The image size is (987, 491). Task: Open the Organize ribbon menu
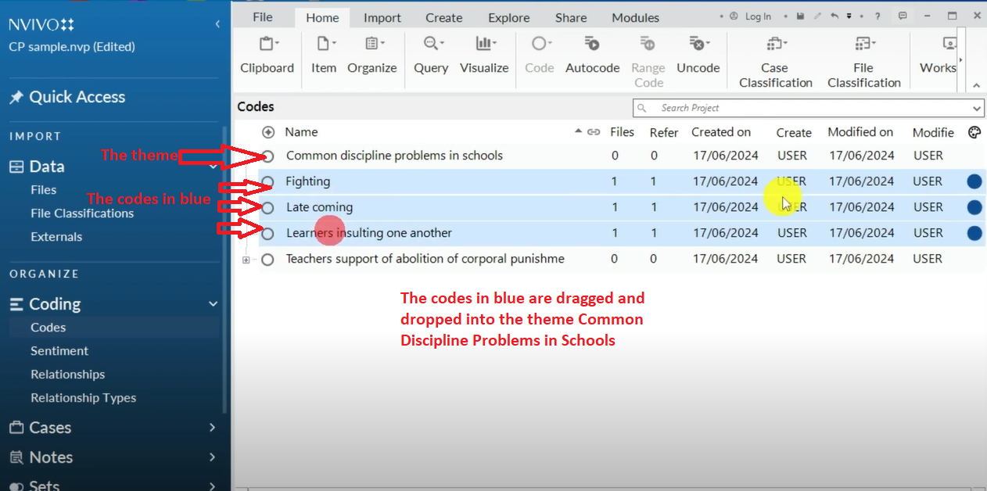pyautogui.click(x=372, y=54)
